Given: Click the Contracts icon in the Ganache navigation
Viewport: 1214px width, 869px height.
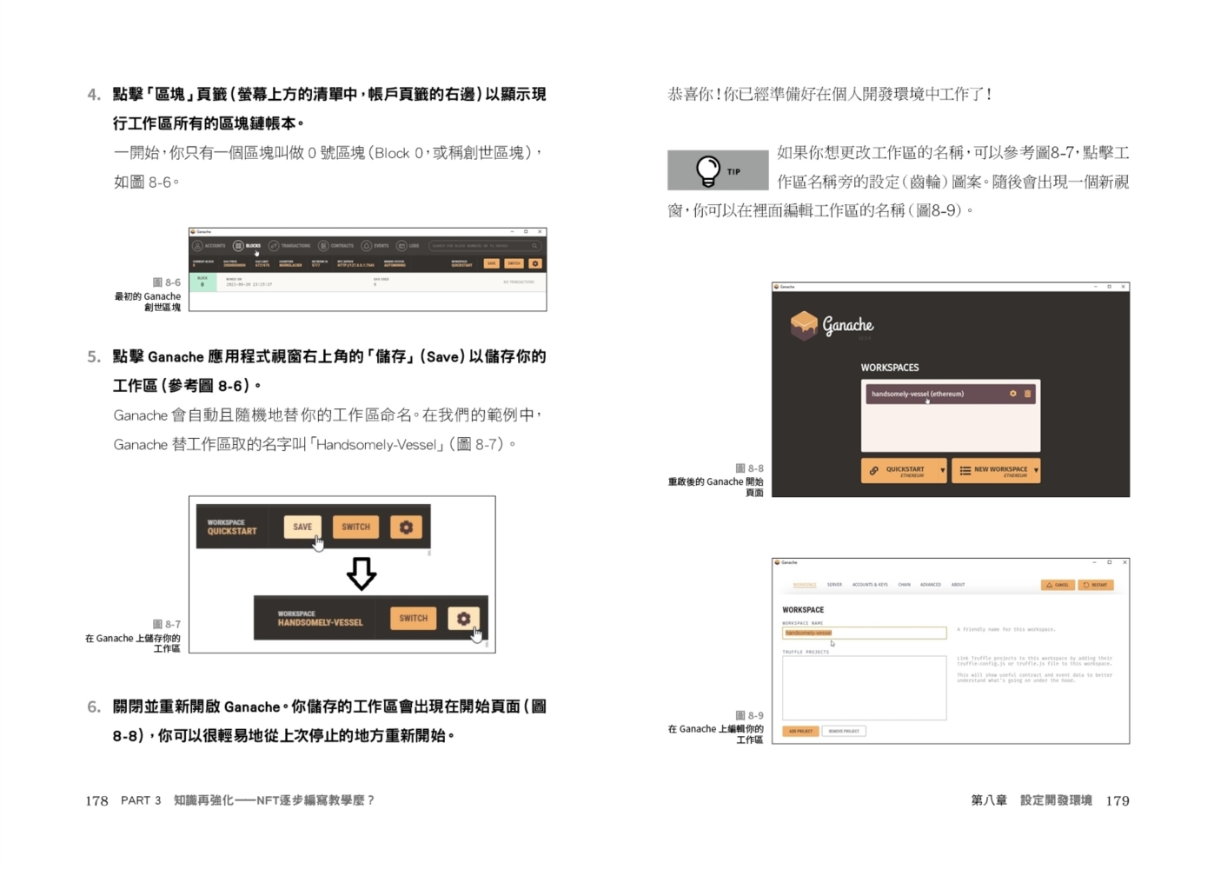Looking at the screenshot, I should pyautogui.click(x=323, y=246).
